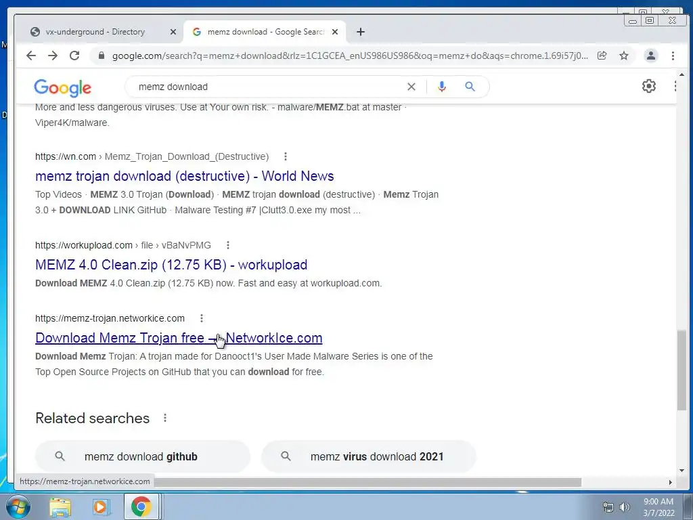Open the Chrome profile avatar menu
Viewport: 693px width, 520px height.
click(x=650, y=56)
